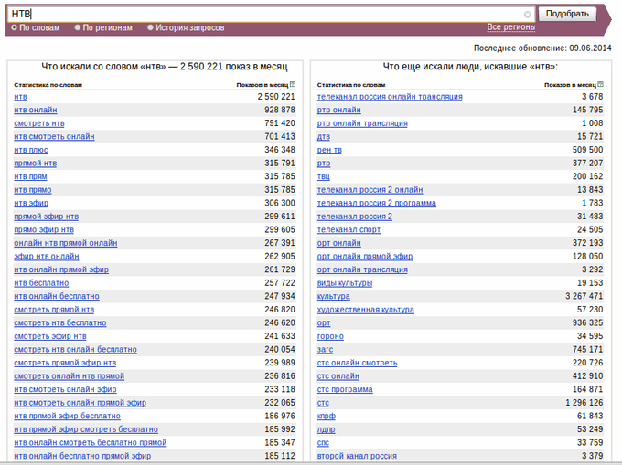Click the '1 296 126' count for стс
Image resolution: width=622 pixels, height=465 pixels.
(x=584, y=403)
